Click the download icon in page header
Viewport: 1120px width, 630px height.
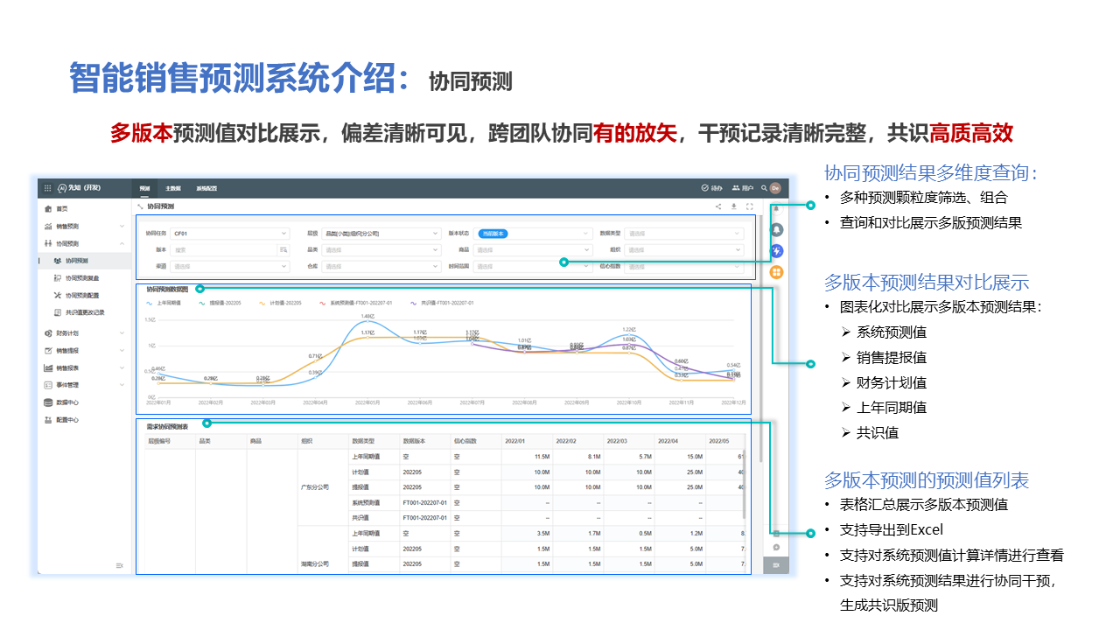[733, 206]
